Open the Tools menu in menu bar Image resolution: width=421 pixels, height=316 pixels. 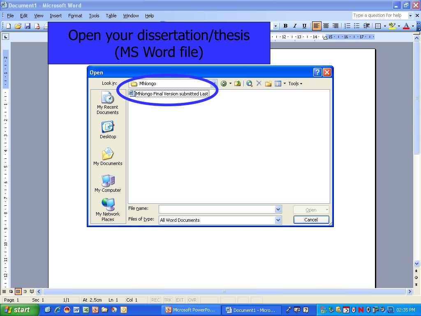point(94,16)
